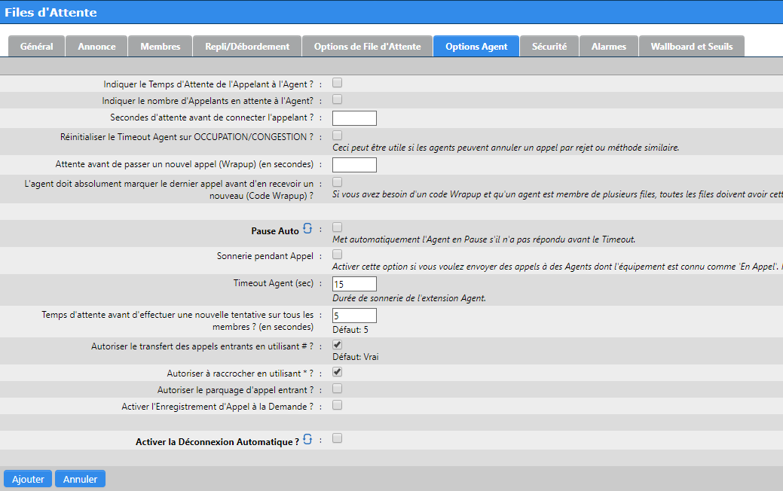Open the Général tab
The height and width of the screenshot is (491, 783).
point(36,47)
